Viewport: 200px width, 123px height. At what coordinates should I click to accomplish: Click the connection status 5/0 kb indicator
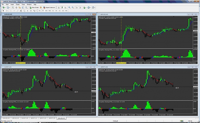190,121
